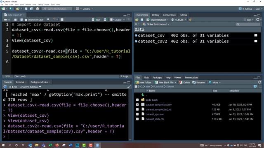Click the New Folder button
This screenshot has width=264, height=148.
coord(143,82)
